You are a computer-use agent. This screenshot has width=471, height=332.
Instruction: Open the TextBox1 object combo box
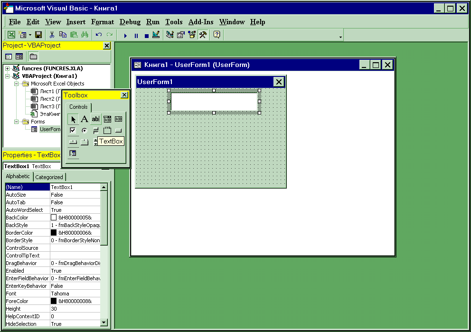click(x=32, y=166)
